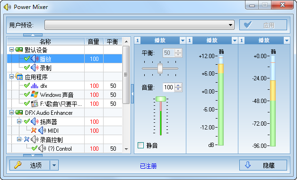Click the 应用 apply button
Viewport: 297px width, 180px height.
(263, 25)
